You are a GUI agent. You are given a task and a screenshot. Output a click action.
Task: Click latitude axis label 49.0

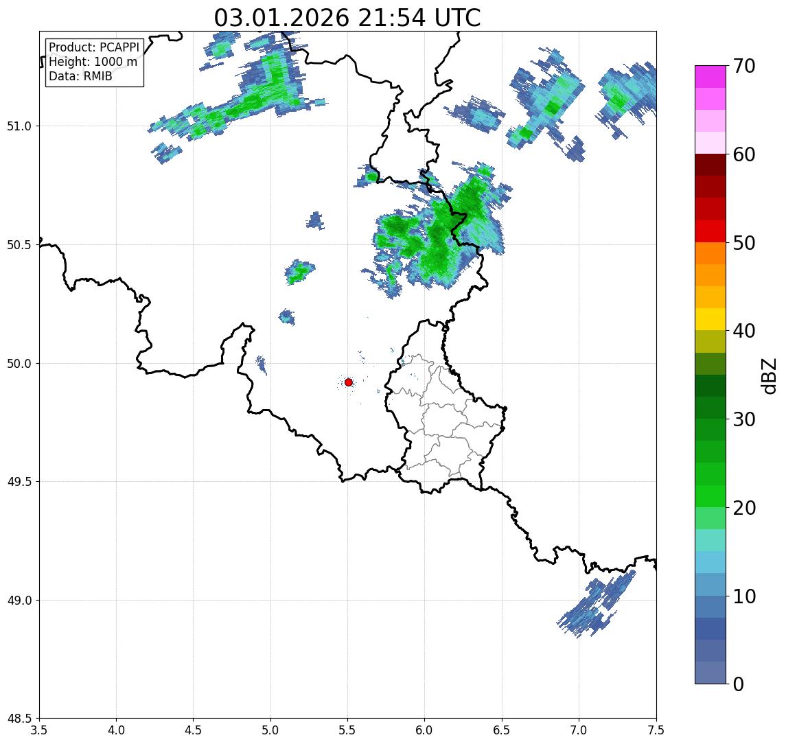[19, 600]
